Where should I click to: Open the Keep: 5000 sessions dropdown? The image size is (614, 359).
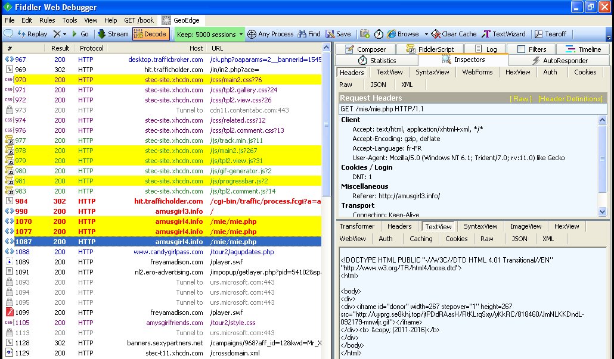click(x=210, y=35)
